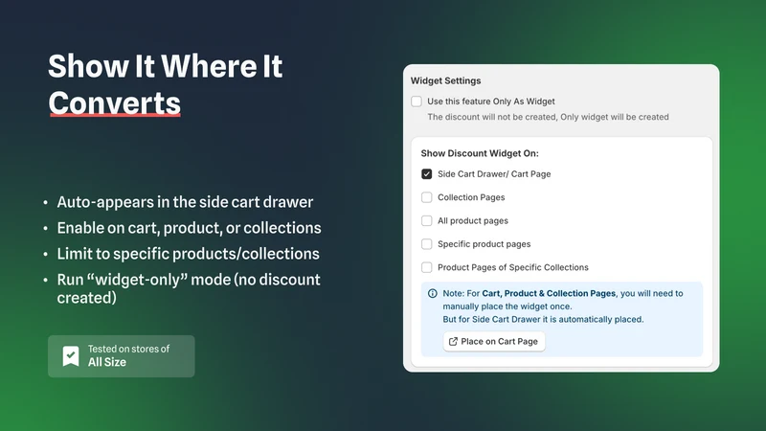The width and height of the screenshot is (766, 431).
Task: Open the Place on Cart Page button
Action: tap(494, 341)
